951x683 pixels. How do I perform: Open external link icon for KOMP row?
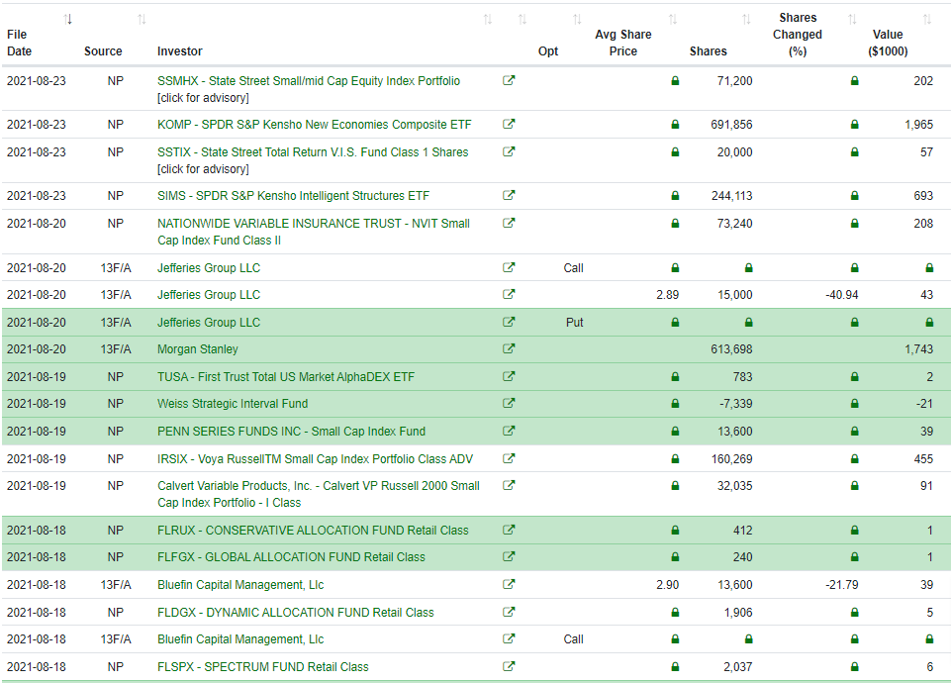click(x=509, y=124)
